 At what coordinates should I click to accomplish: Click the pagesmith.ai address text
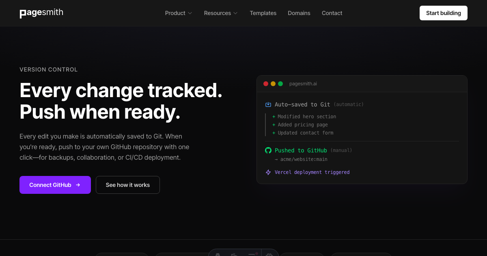(x=303, y=84)
